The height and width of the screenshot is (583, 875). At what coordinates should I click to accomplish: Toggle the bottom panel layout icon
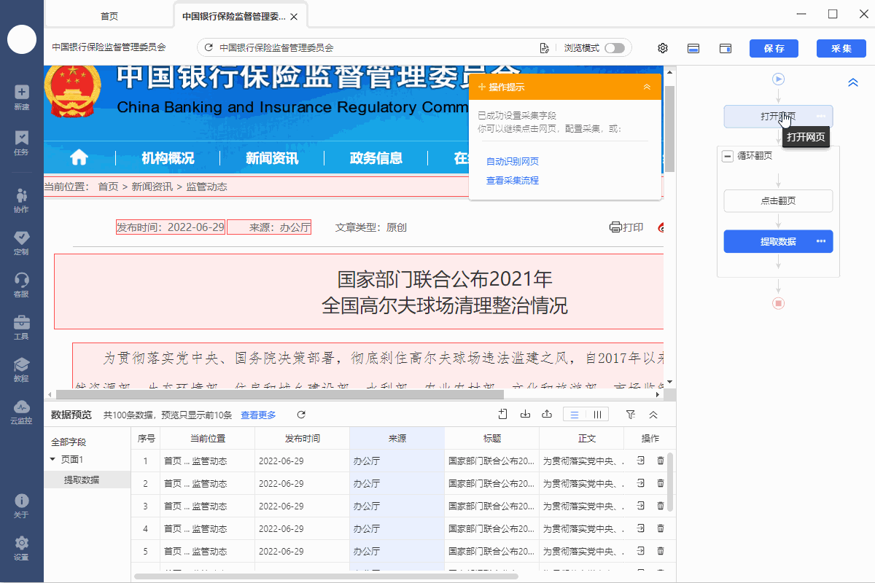(x=694, y=48)
